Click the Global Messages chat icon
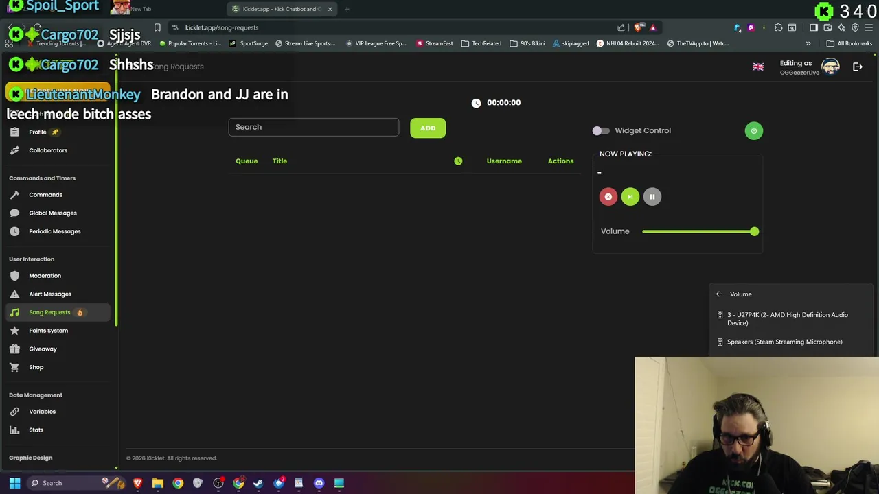The height and width of the screenshot is (494, 879). click(14, 213)
